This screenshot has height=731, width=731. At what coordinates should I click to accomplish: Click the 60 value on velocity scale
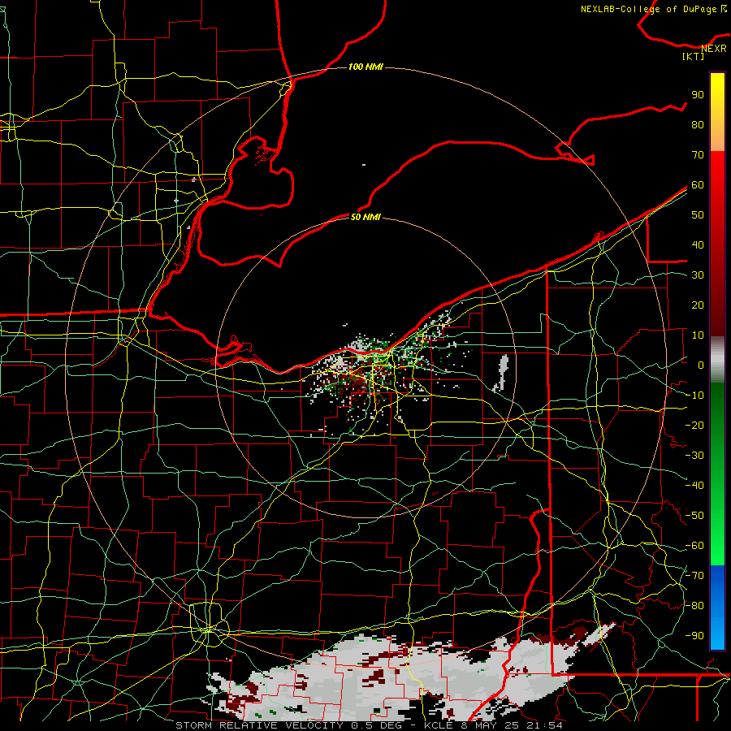click(x=698, y=185)
